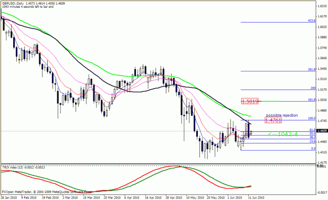Select the 61.8 Fibonacci level label
This screenshot has height=200, width=328.
click(x=313, y=130)
